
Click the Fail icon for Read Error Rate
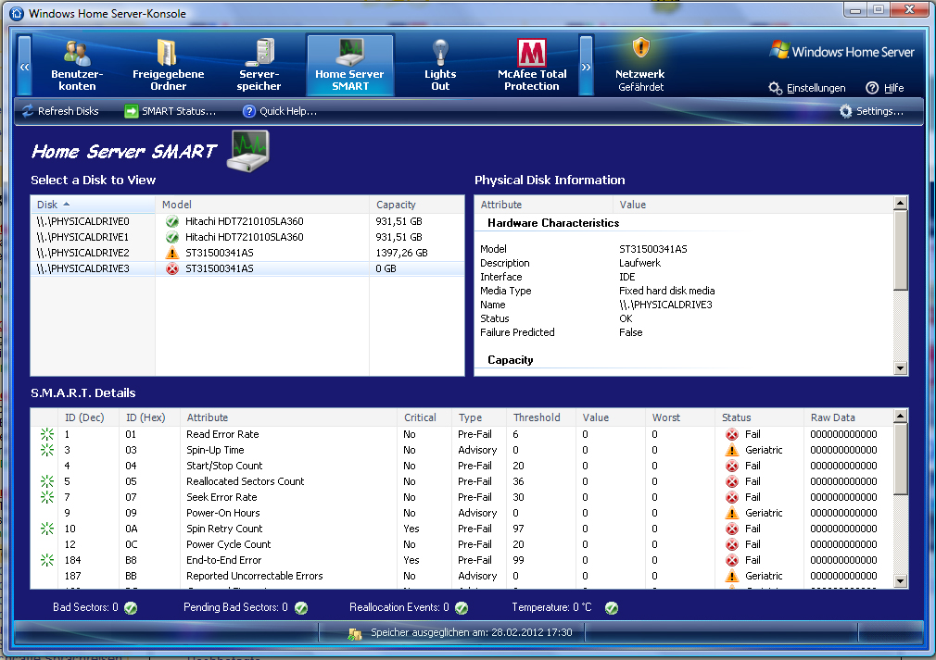click(x=732, y=434)
